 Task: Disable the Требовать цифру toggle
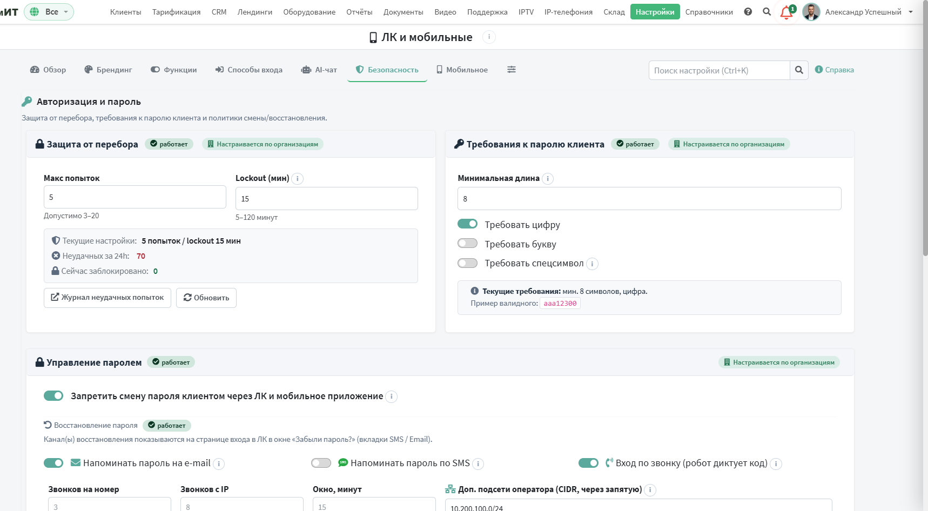[468, 224]
